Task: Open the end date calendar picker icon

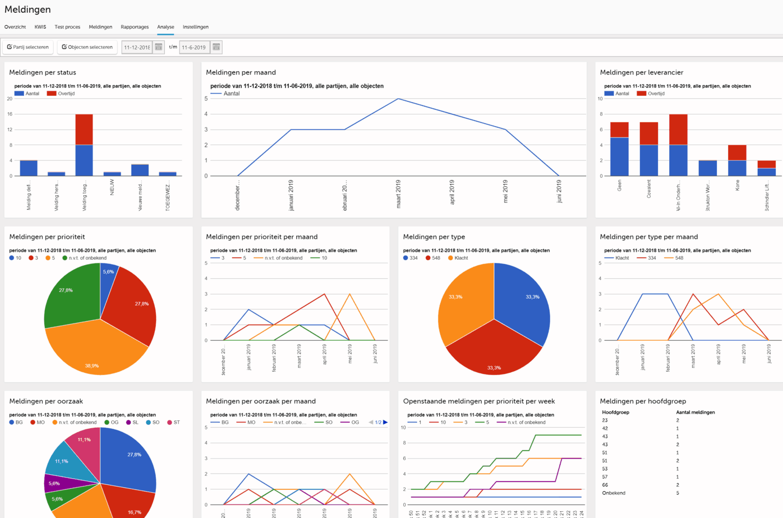Action: click(x=217, y=47)
